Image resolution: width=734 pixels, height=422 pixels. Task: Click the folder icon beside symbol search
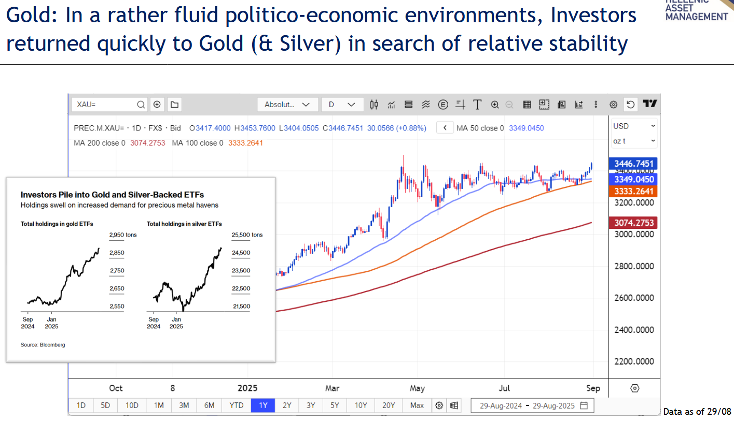coord(174,105)
